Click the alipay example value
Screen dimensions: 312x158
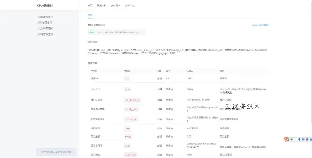pyautogui.click(x=190, y=89)
